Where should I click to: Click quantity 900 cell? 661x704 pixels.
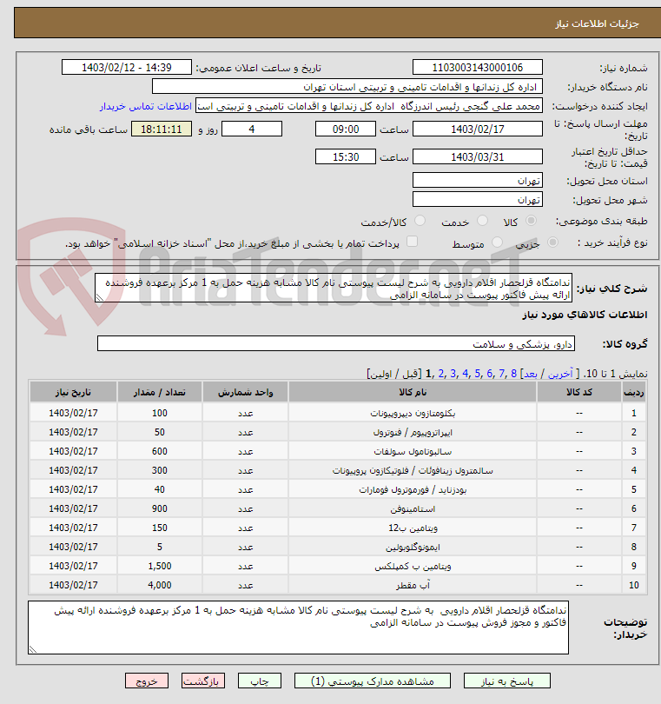(x=160, y=508)
